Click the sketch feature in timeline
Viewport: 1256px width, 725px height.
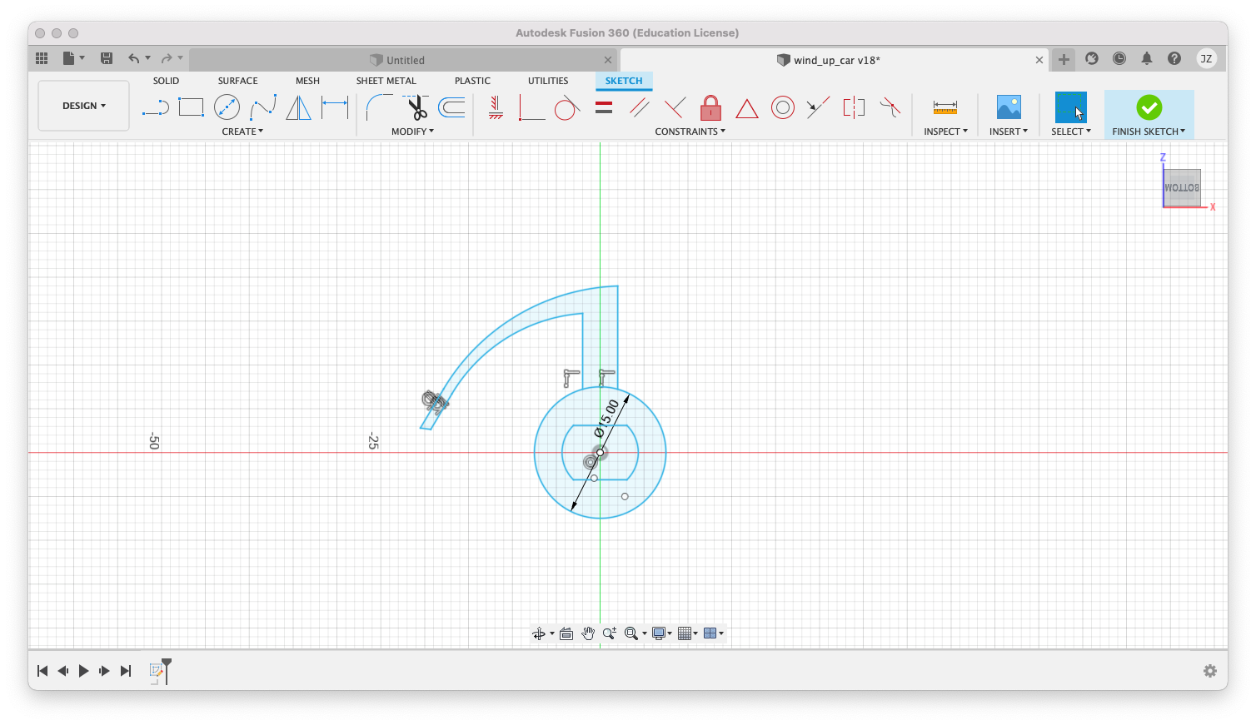point(156,670)
